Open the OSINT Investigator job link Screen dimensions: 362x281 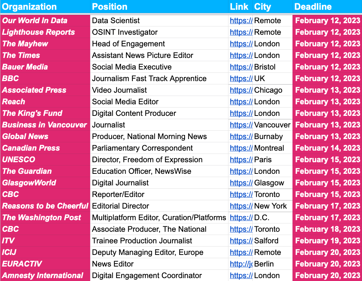click(x=241, y=32)
